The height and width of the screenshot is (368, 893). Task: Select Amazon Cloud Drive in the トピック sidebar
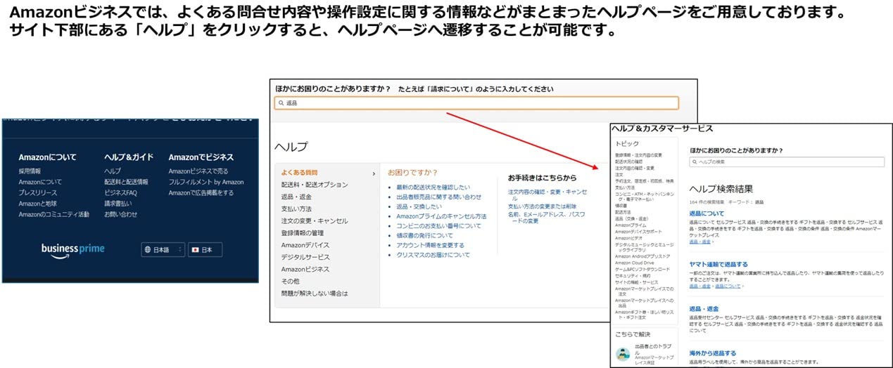[x=634, y=263]
